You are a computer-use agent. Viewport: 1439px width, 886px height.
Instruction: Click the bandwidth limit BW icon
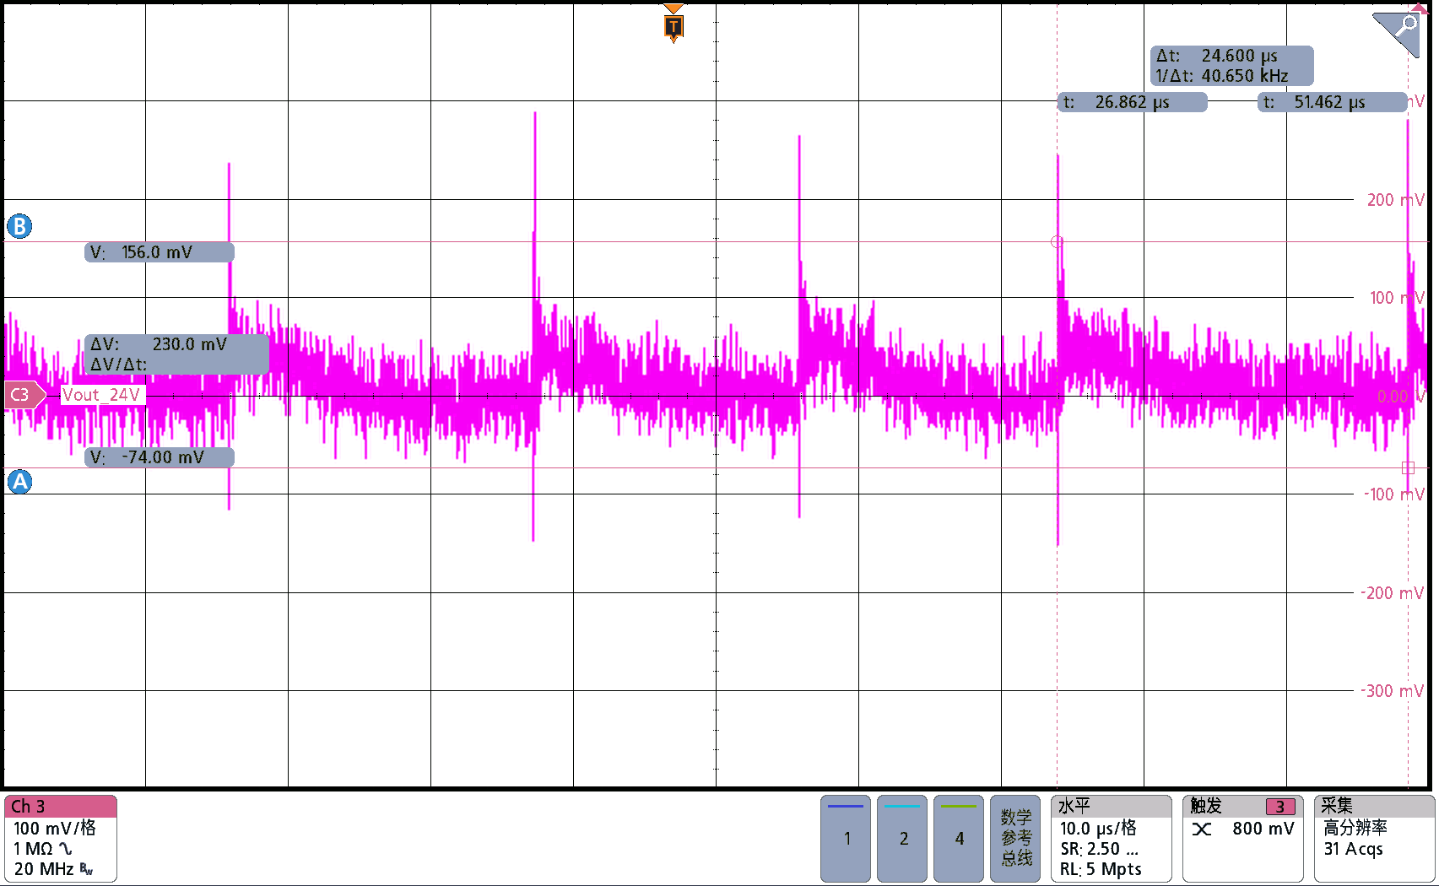click(86, 869)
